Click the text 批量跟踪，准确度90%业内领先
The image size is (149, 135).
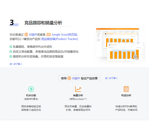[32, 47]
